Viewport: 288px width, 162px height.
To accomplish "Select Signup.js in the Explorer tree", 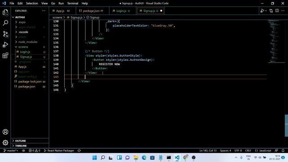I will (26, 57).
